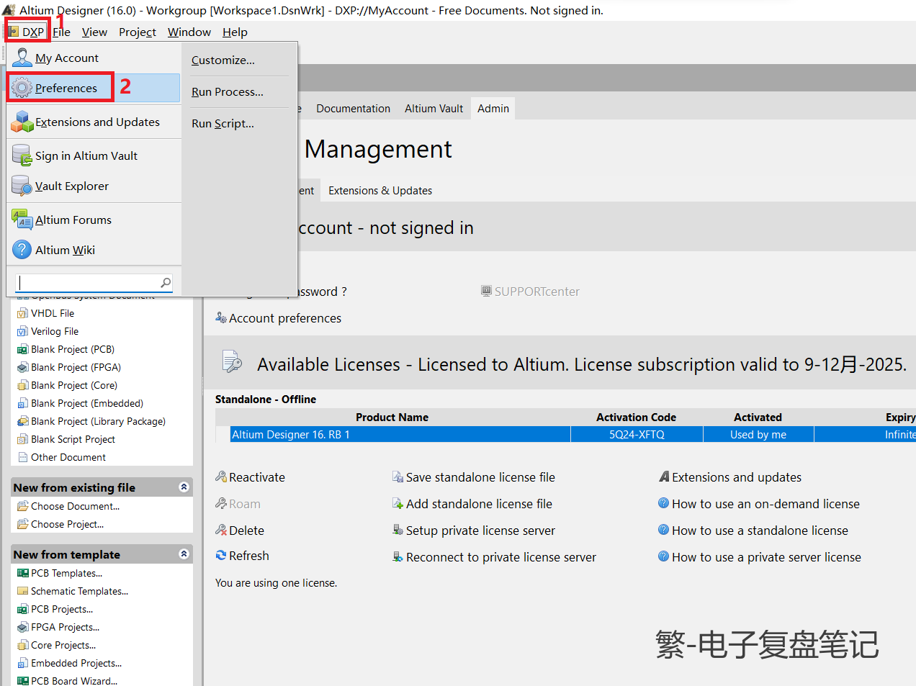916x686 pixels.
Task: Choose Run Script... from DXP menu
Action: [x=223, y=124]
